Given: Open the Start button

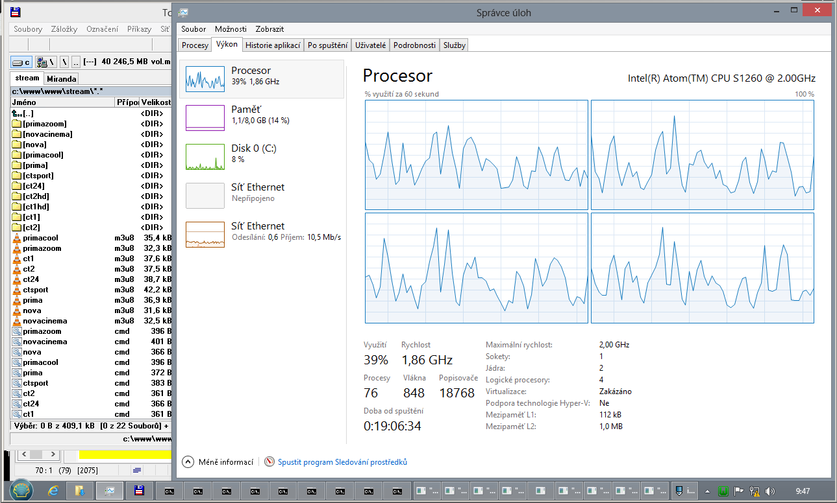Looking at the screenshot, I should [21, 491].
